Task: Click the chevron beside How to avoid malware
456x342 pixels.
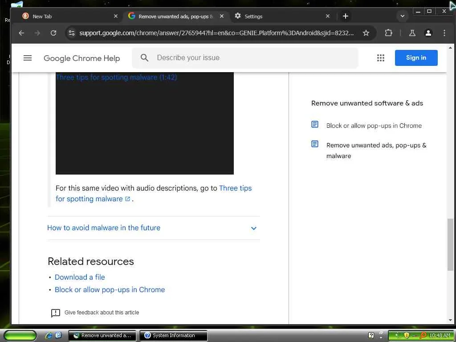Action: (x=253, y=228)
